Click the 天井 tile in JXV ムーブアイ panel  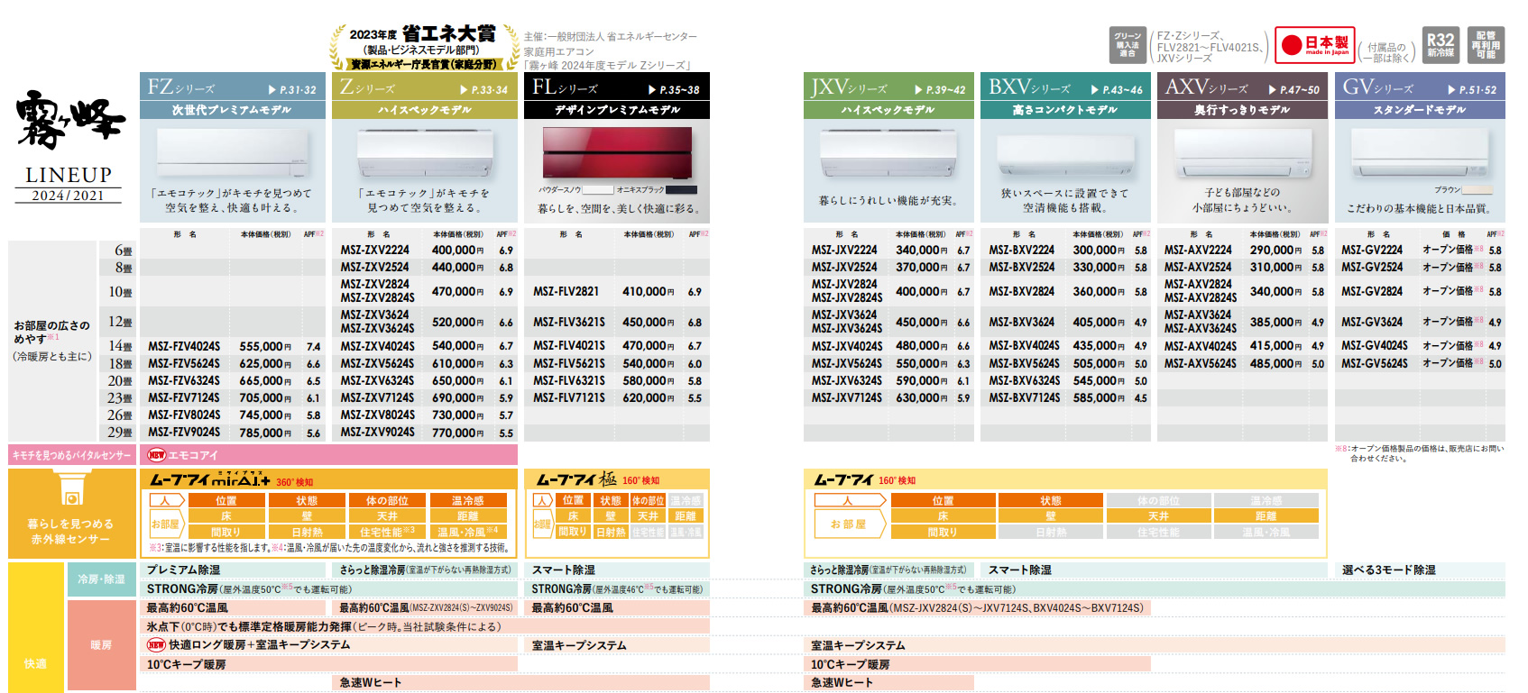(1158, 516)
